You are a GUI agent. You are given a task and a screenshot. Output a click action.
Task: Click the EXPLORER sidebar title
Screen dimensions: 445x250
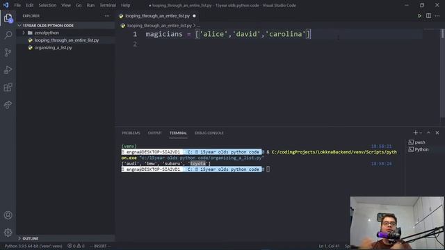coord(31,16)
